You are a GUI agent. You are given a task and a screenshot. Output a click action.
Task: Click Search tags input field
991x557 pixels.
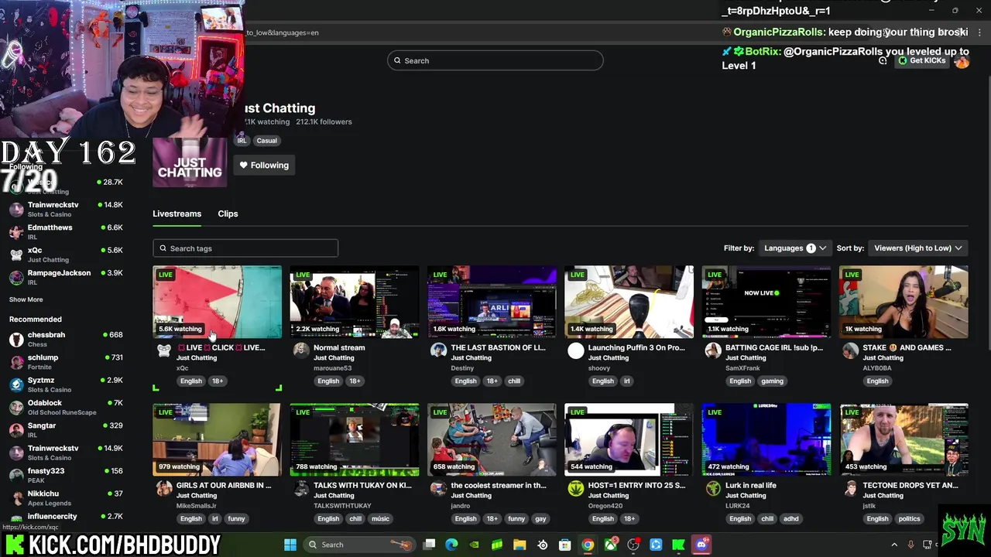pos(245,248)
